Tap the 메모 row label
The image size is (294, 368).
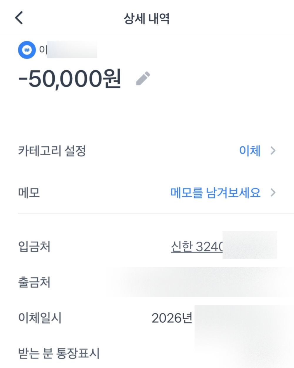pyautogui.click(x=29, y=193)
